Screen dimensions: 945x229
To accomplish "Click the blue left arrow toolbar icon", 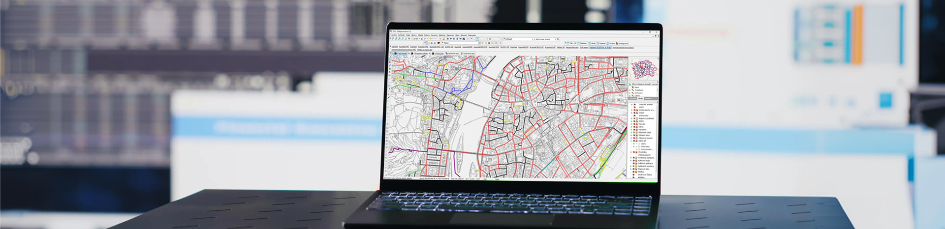I will [451, 39].
